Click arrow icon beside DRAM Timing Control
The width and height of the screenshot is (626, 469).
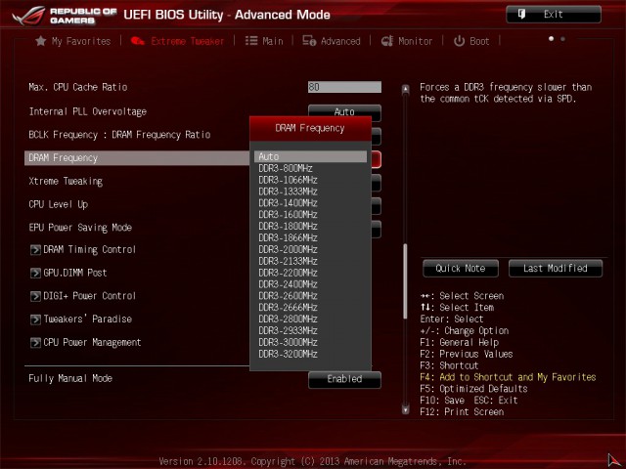coord(35,250)
